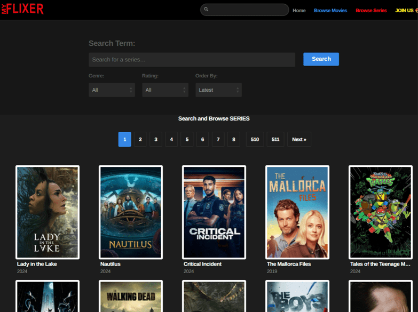Go to the Home menu item
Screen dimensions: 418x312
coord(299,11)
